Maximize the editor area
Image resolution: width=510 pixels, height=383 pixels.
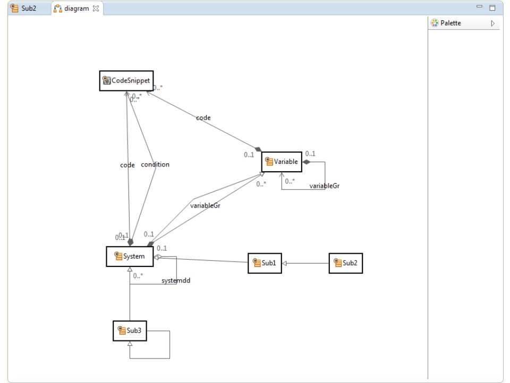coord(492,7)
